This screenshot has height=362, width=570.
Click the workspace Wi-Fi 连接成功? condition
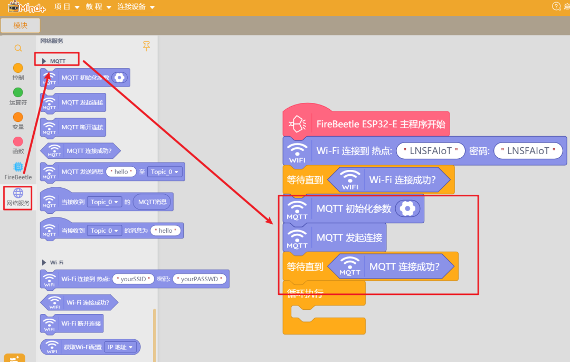(389, 179)
